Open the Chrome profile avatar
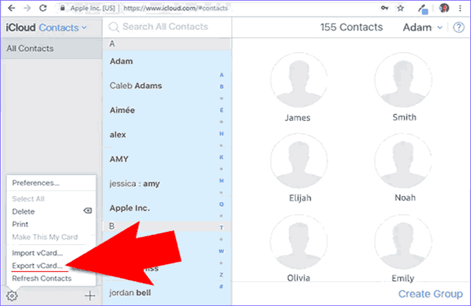Viewport: 471px width, 306px height. (444, 8)
